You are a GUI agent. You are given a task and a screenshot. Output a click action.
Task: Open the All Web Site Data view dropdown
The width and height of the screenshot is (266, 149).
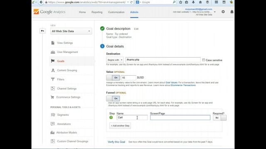(x=71, y=31)
